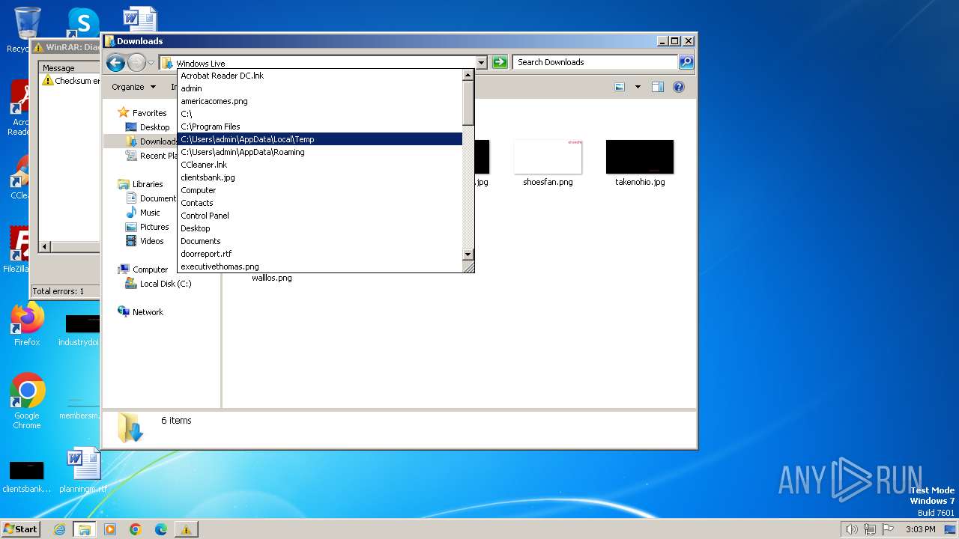Select clientsbank.jpg in address list
This screenshot has height=539, width=959.
(320, 177)
